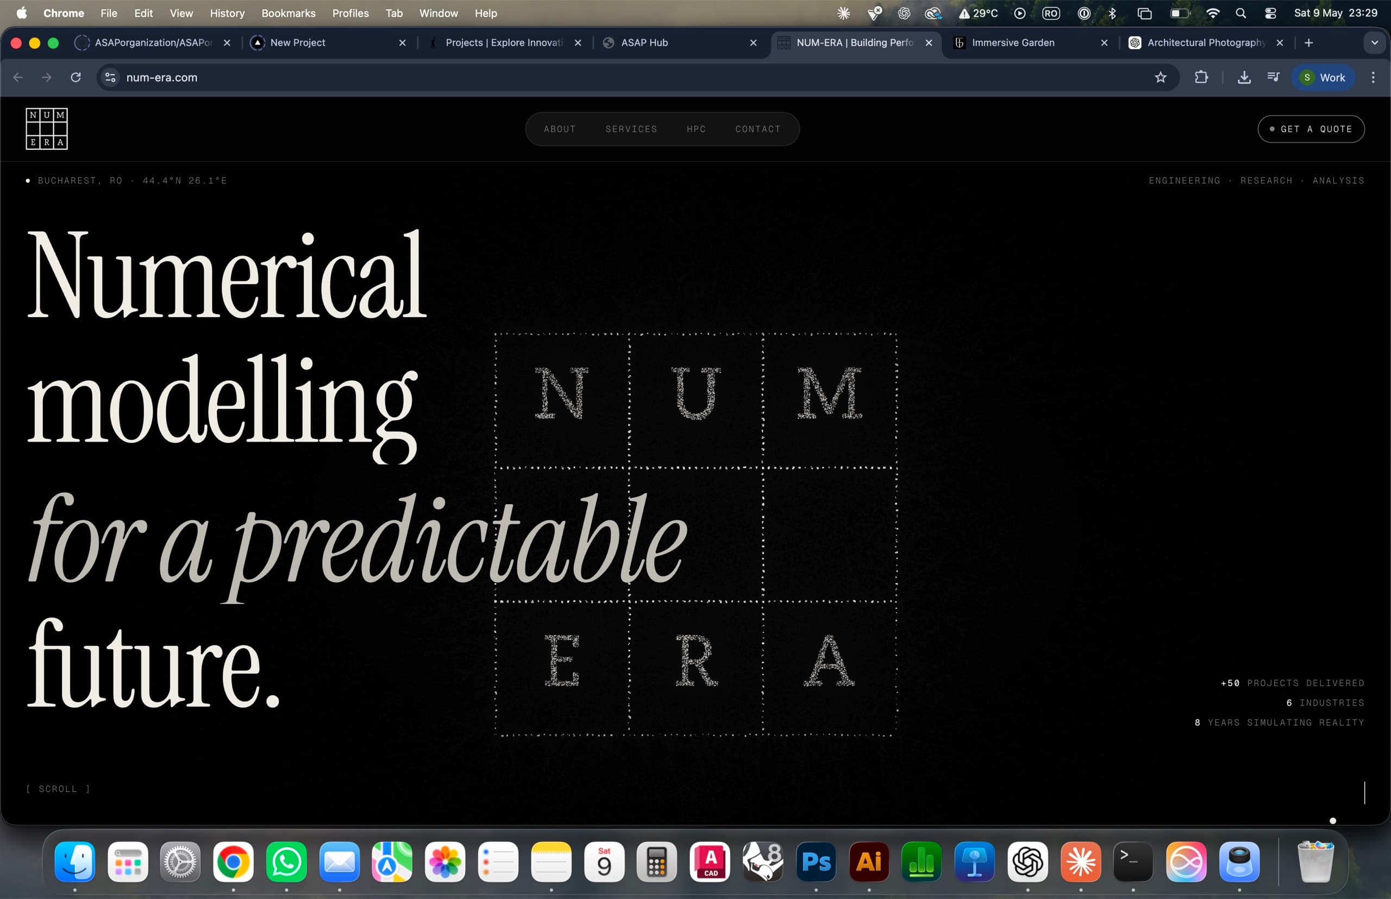Open the Bookmarks menu
Viewport: 1391px width, 899px height.
point(289,13)
